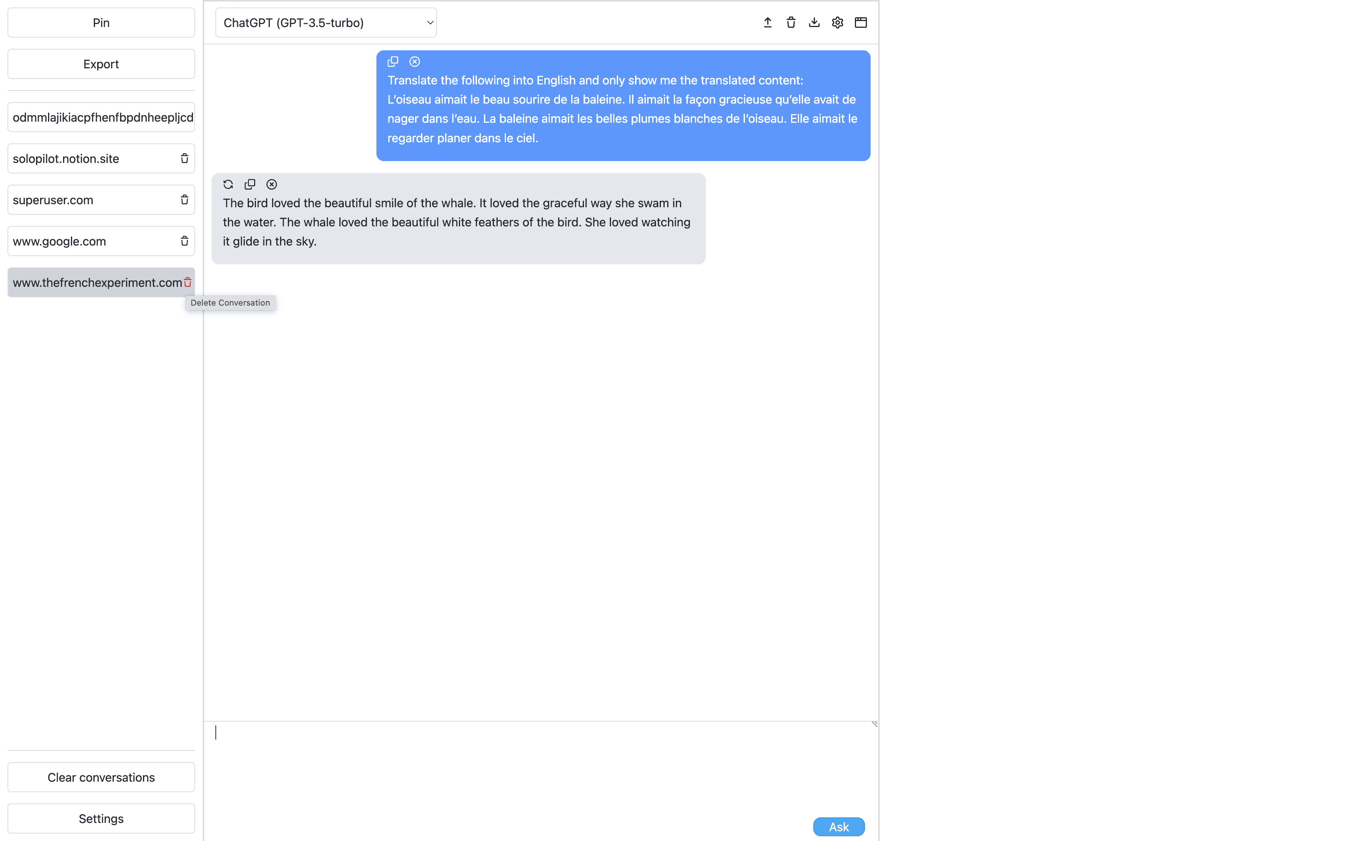1345x841 pixels.
Task: Delete the www.thefrenchexperiment.com conversation
Action: 188,283
